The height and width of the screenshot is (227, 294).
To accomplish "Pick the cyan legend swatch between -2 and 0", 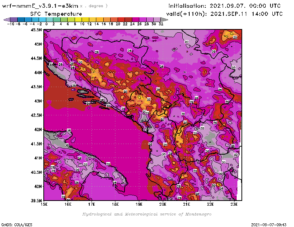I will tap(42, 20).
